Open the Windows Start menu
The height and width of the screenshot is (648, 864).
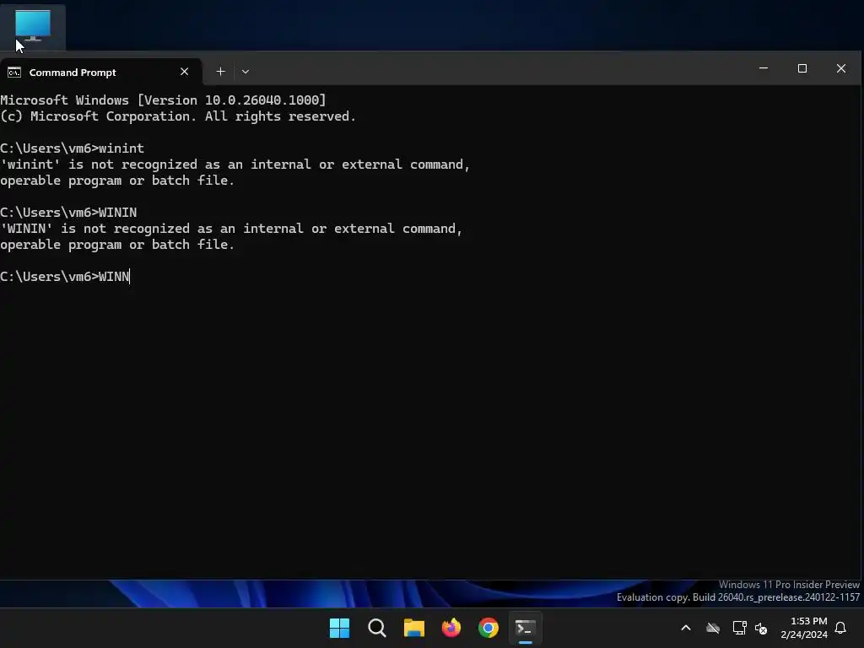339,628
